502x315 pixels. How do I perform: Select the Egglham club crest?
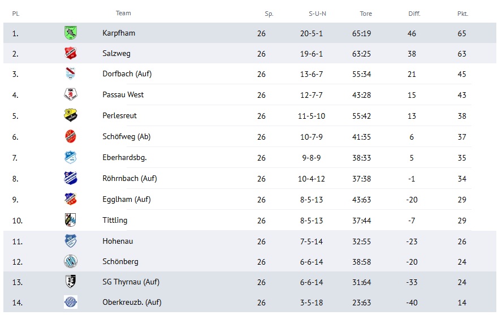click(71, 199)
